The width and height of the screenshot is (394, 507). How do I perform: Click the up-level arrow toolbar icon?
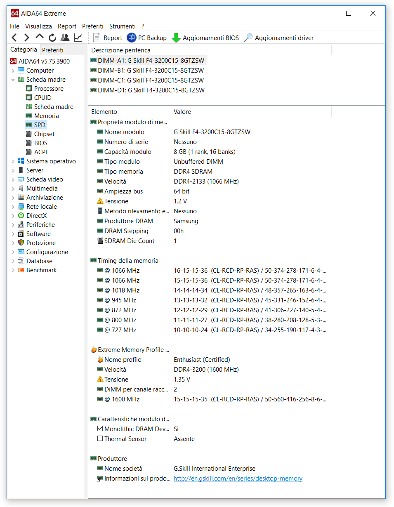tap(40, 37)
